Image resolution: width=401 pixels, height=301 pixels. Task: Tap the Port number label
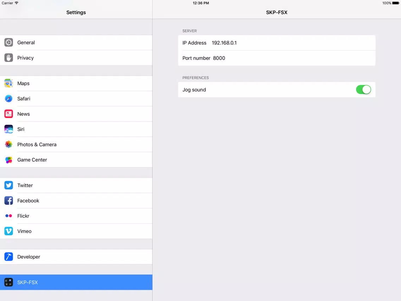click(x=196, y=58)
